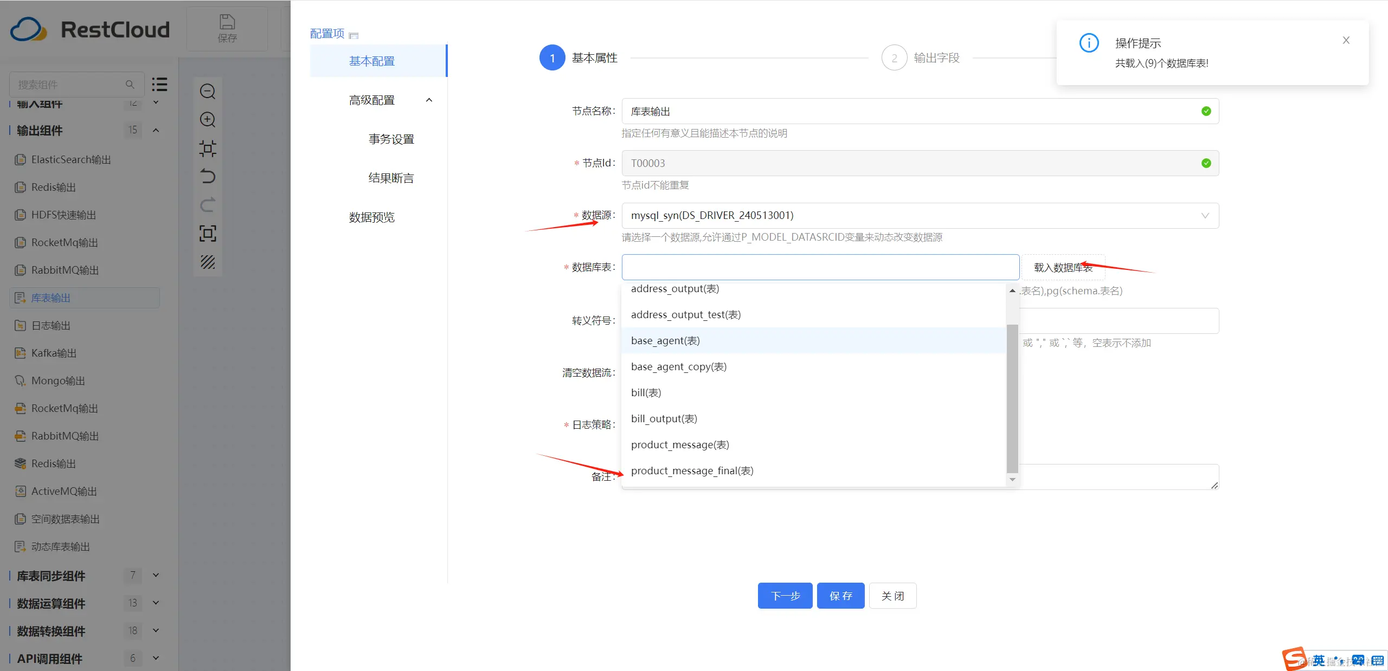Click the fit-to-screen frame icon
Screen dimensions: 1388x671
tap(208, 234)
